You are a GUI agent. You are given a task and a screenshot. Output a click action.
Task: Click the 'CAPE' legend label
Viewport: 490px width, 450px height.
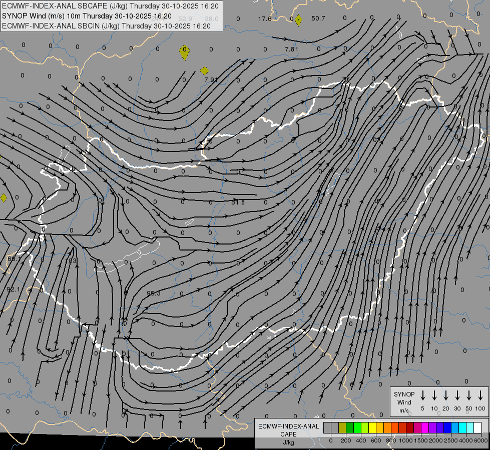pos(288,434)
